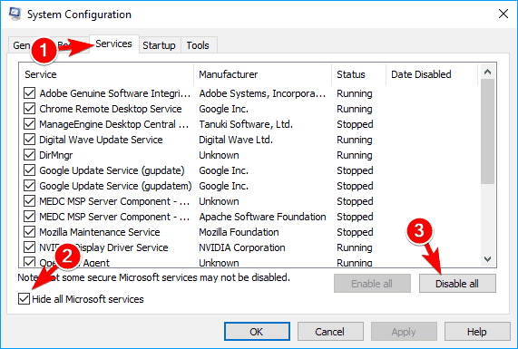The height and width of the screenshot is (349, 518).
Task: Click the Disable all button
Action: click(457, 284)
